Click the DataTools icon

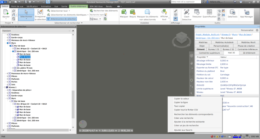point(232,14)
